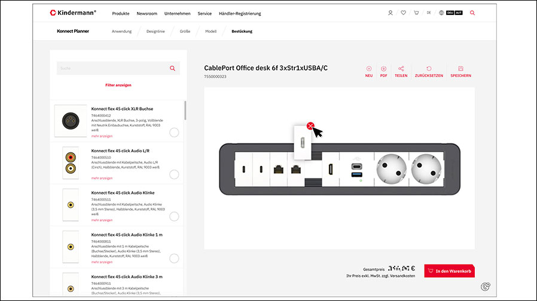Open Konnect Planner heading link
Image resolution: width=537 pixels, height=301 pixels.
pyautogui.click(x=73, y=31)
